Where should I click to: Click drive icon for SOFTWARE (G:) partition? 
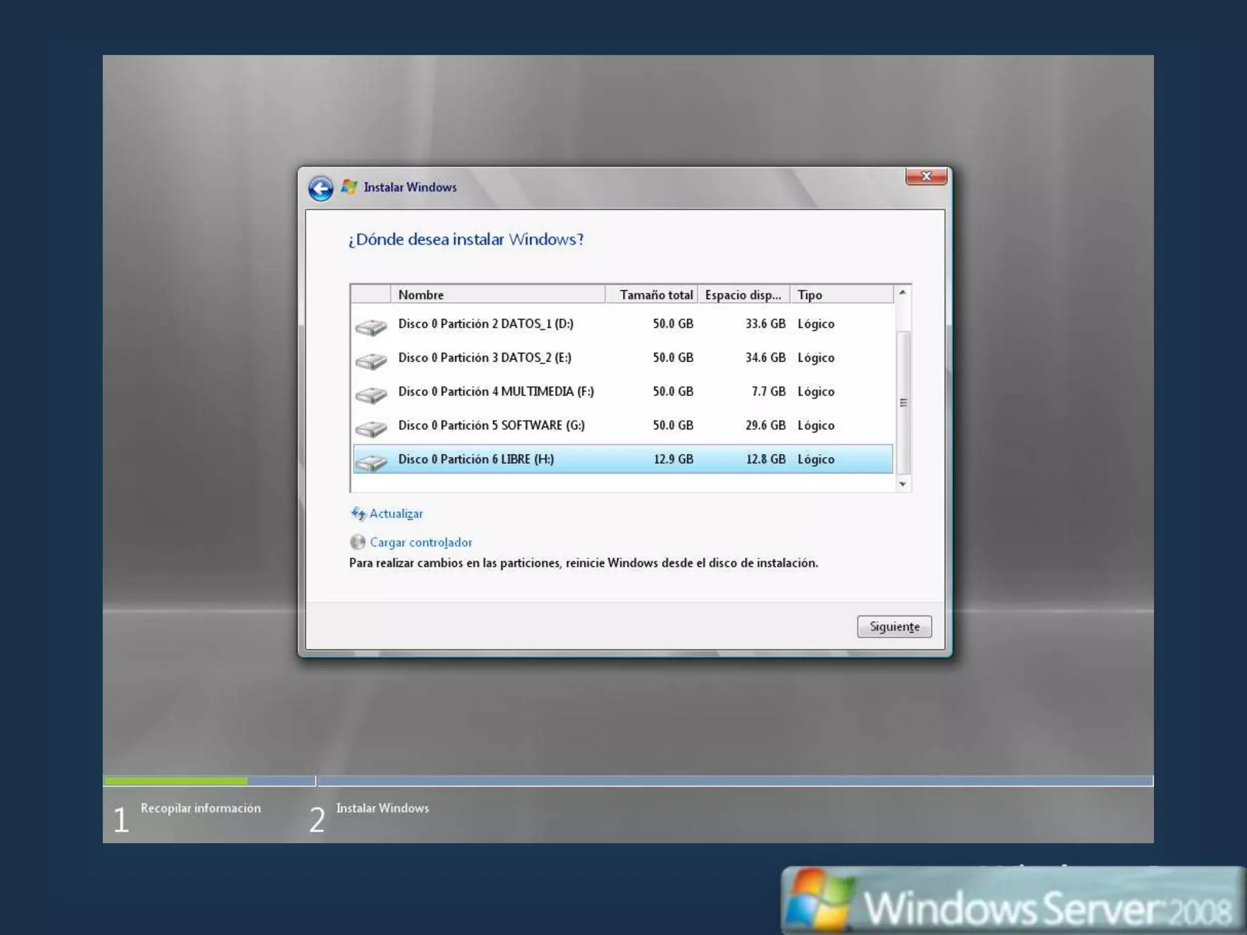371,429
